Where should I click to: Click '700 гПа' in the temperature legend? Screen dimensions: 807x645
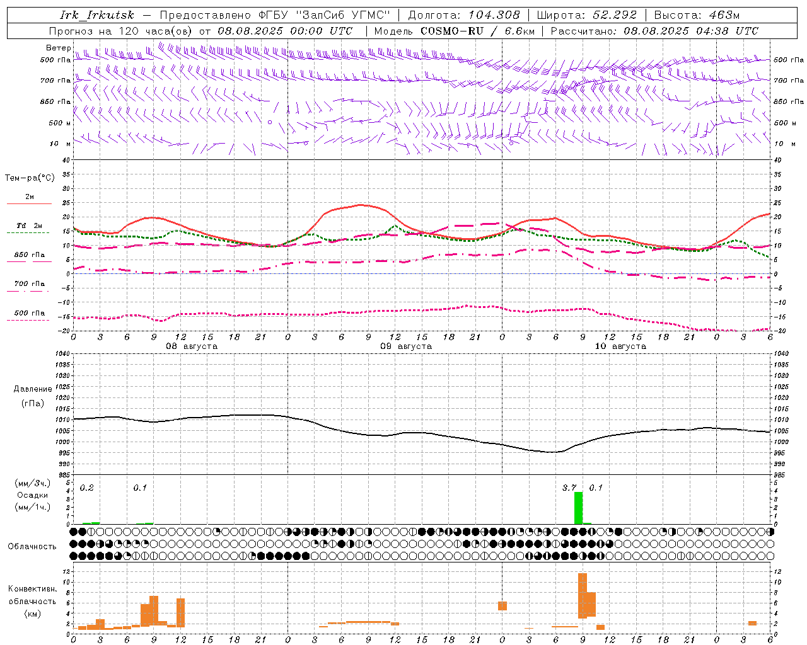(x=30, y=284)
